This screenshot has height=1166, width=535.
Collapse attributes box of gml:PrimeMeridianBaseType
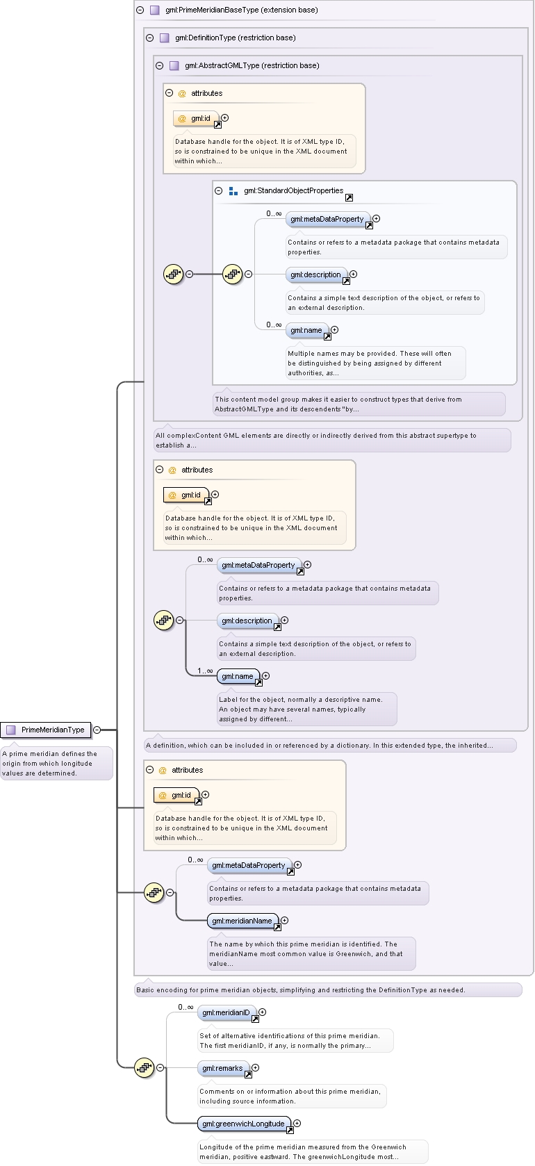[x=149, y=770]
